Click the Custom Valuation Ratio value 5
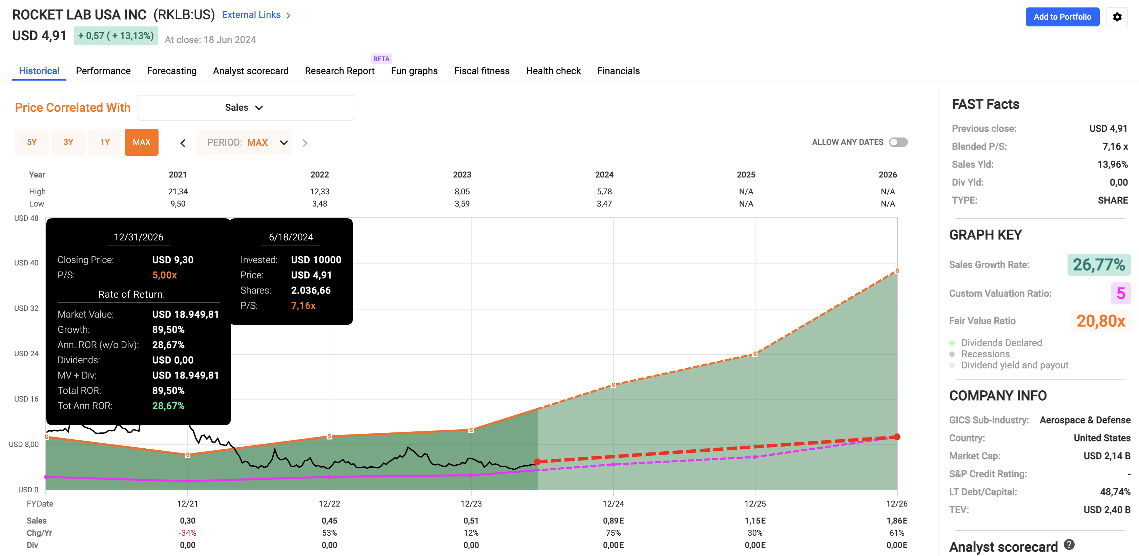This screenshot has width=1139, height=556. click(1120, 294)
